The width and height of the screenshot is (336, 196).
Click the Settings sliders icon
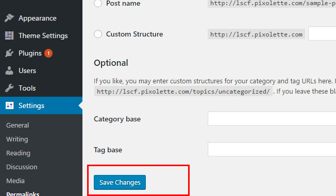[9, 105]
